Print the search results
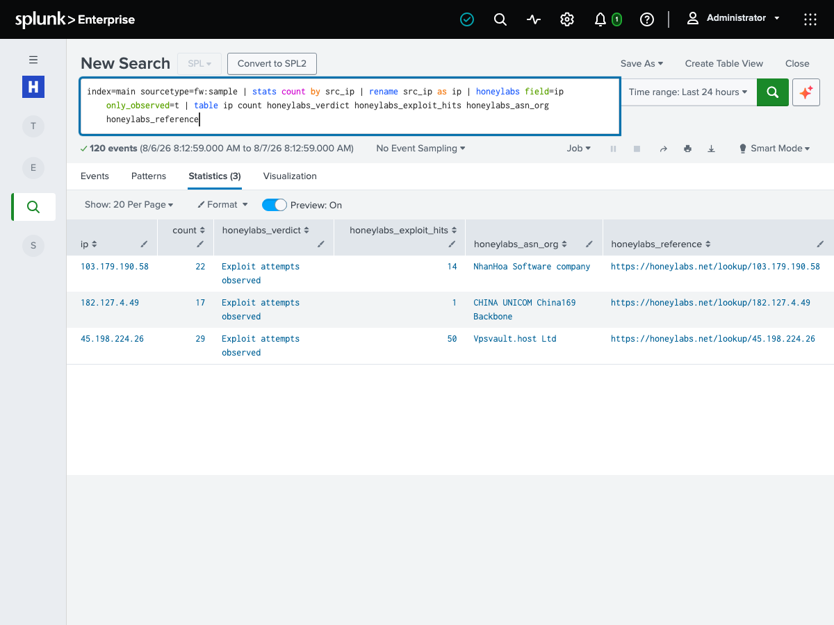 (687, 149)
